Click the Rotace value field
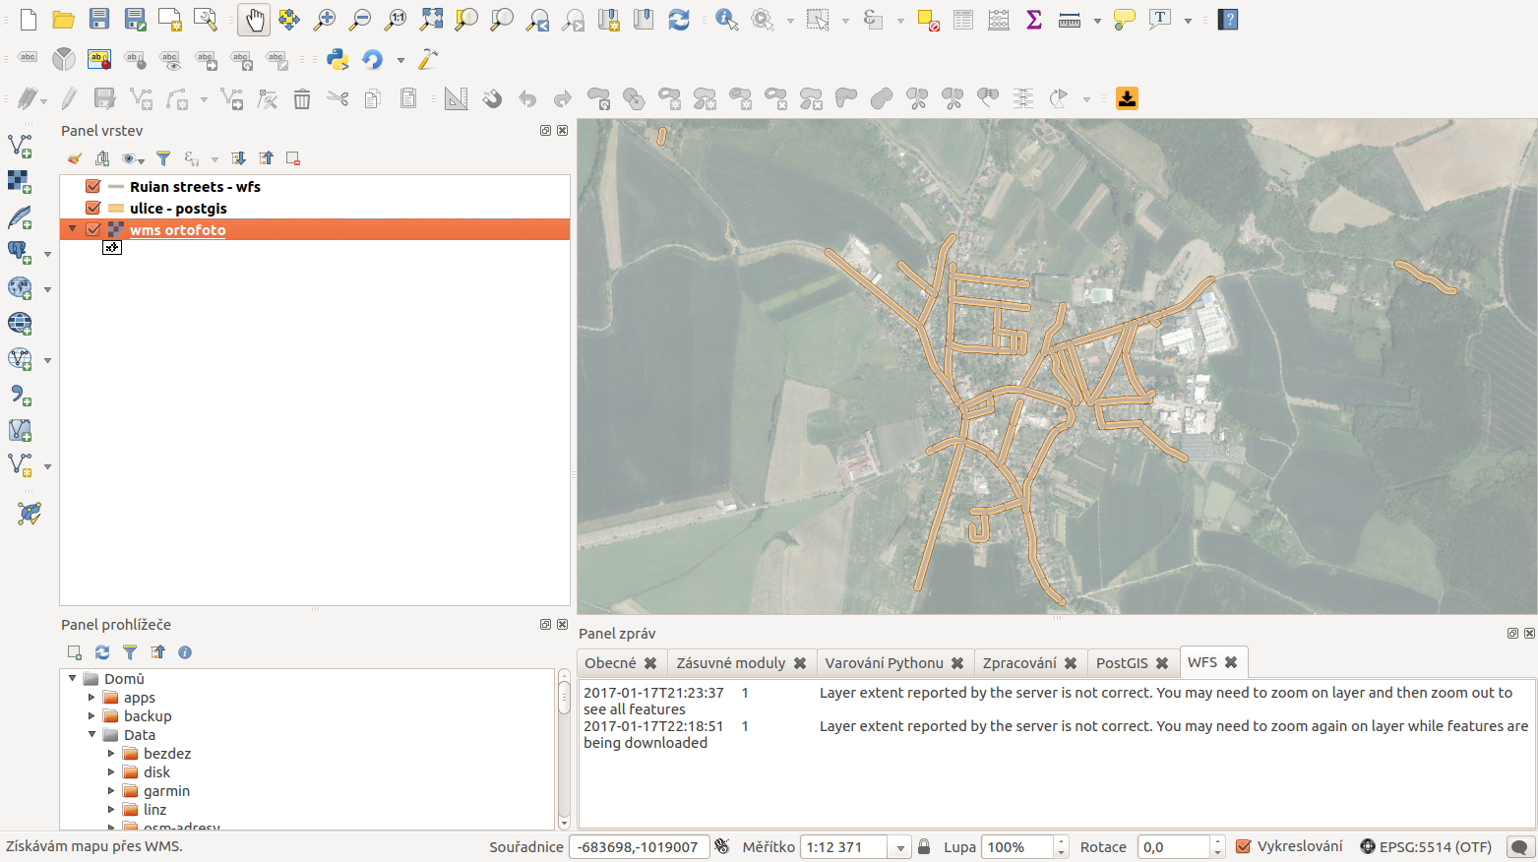The height and width of the screenshot is (862, 1538). pos(1174,847)
